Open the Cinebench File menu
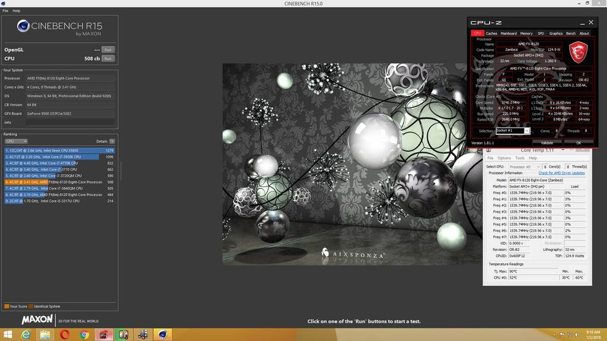607x341 pixels. (x=5, y=11)
